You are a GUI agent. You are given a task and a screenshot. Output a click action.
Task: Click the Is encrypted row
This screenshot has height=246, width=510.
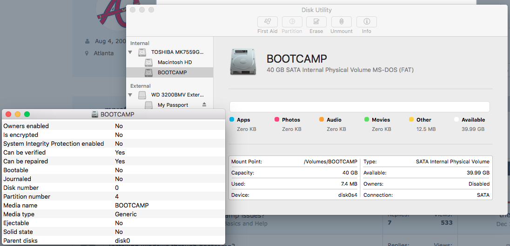[x=113, y=135]
